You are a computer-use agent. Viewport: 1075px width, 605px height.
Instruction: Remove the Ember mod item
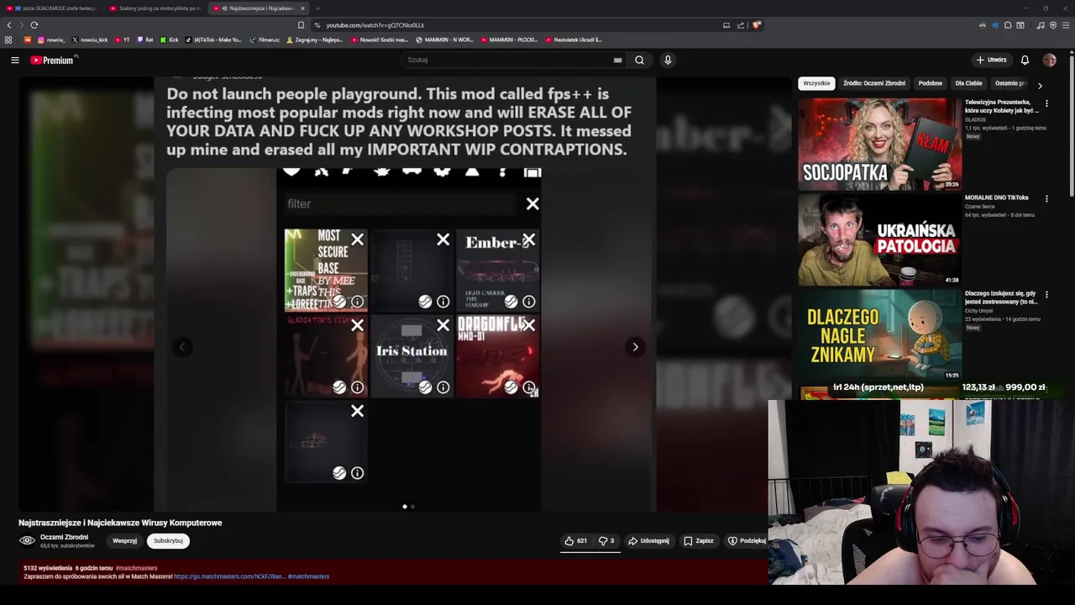(528, 240)
